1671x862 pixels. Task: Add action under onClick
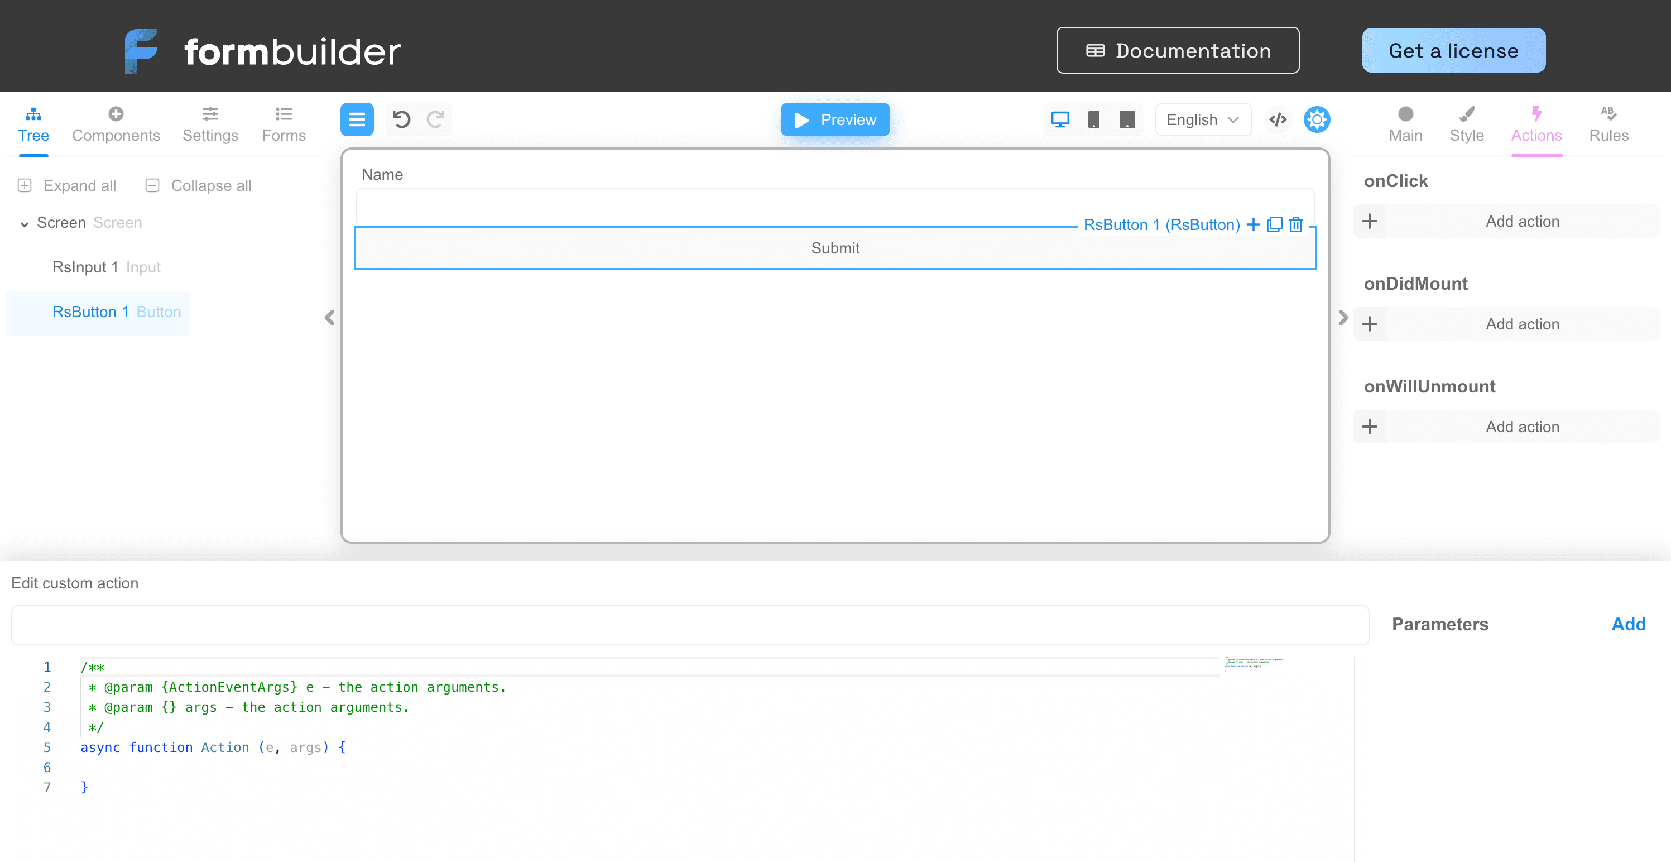1506,221
